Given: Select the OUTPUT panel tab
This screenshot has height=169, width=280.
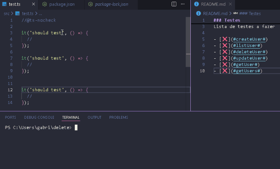Looking at the screenshot, I should pos(94,117).
